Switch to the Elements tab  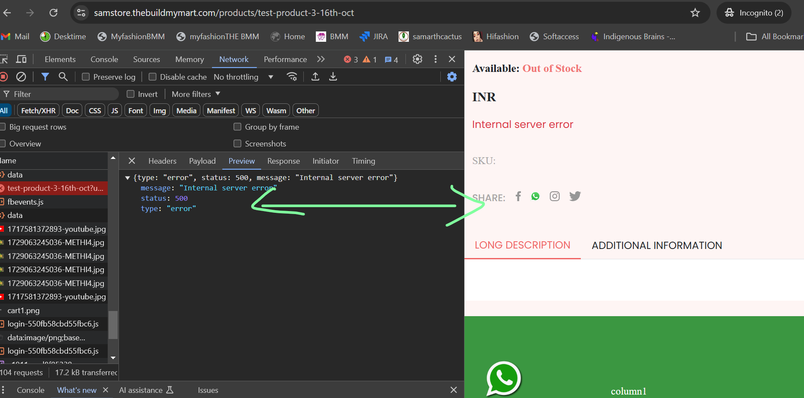[60, 59]
